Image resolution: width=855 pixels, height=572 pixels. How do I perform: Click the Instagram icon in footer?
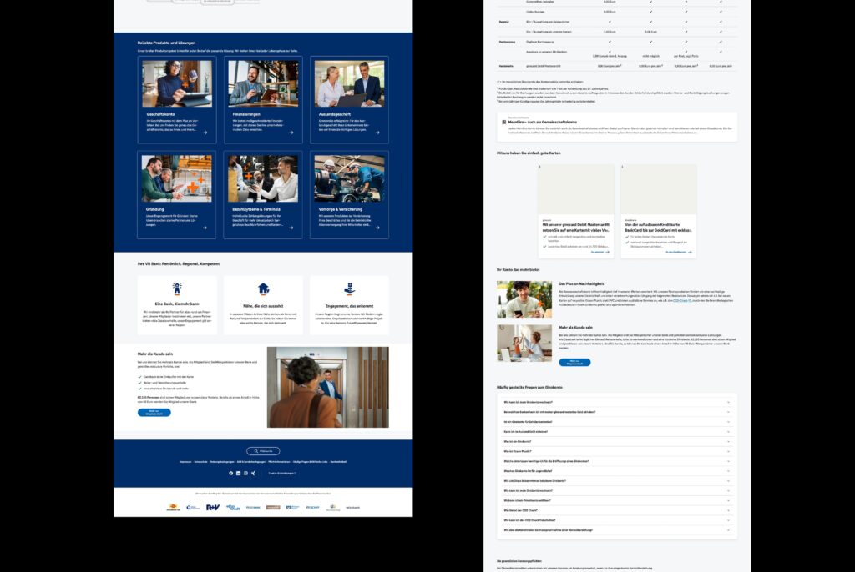[x=245, y=473]
